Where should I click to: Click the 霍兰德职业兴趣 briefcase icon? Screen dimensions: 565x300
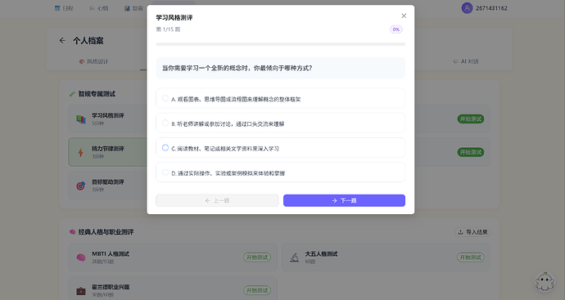pyautogui.click(x=81, y=291)
